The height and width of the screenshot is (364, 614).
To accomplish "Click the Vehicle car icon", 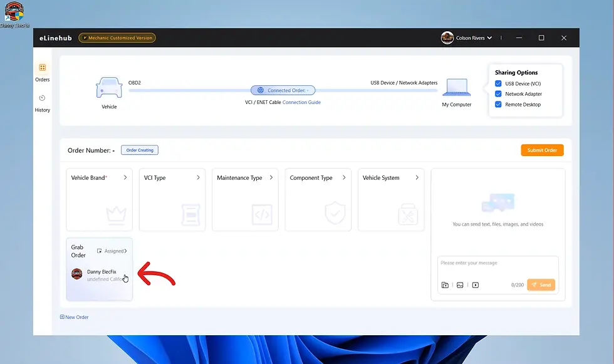I will 109,87.
